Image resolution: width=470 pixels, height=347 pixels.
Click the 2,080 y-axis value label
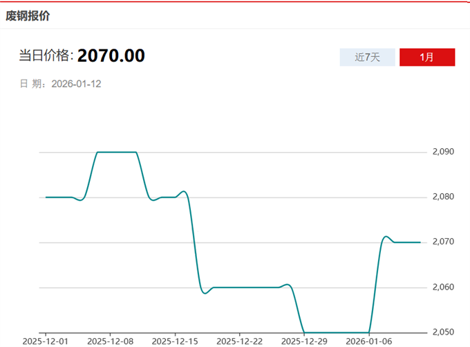(442, 197)
